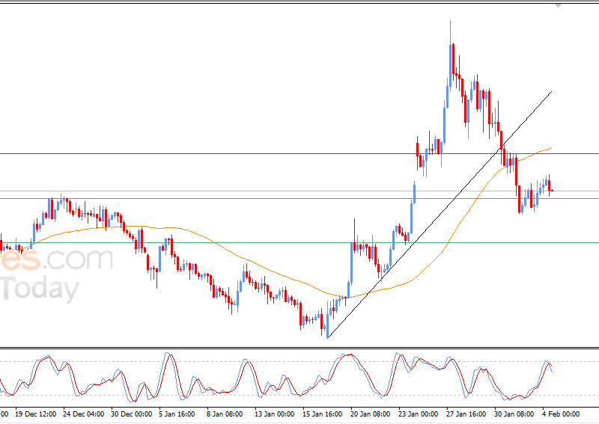Click the gray chart shift triangle marker
599x424 pixels.
pos(558,4)
